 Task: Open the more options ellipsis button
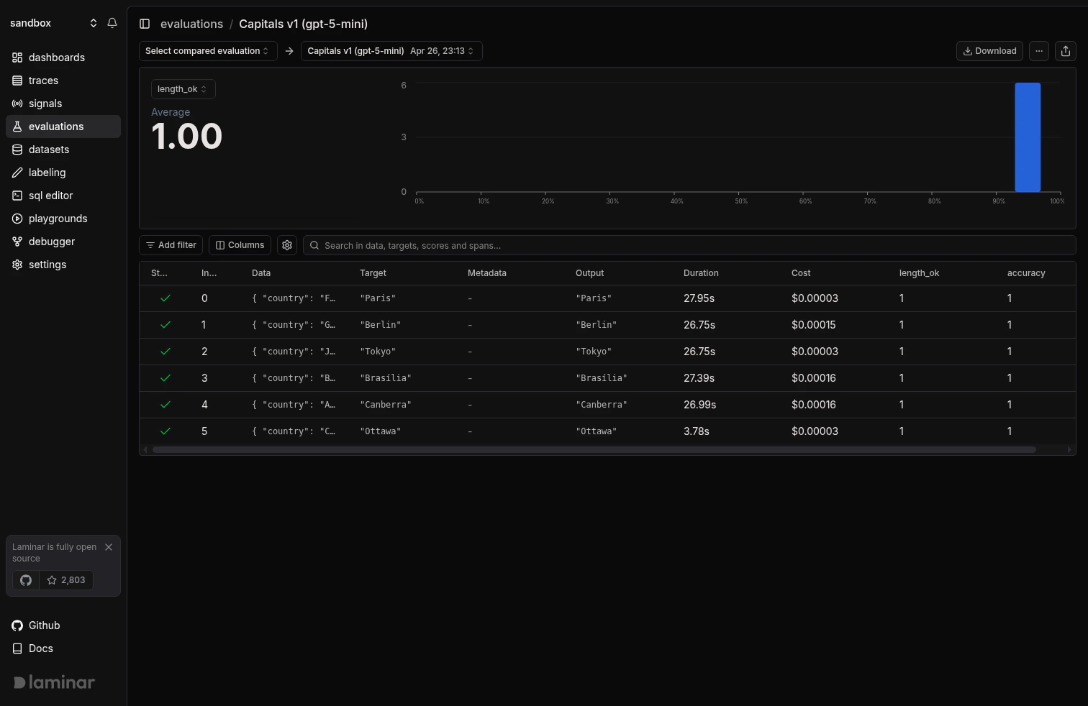point(1039,51)
